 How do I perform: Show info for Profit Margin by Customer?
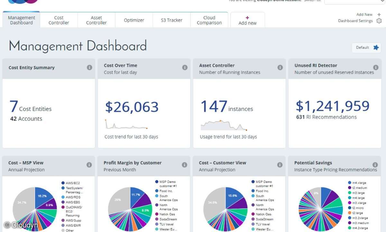pyautogui.click(x=184, y=165)
